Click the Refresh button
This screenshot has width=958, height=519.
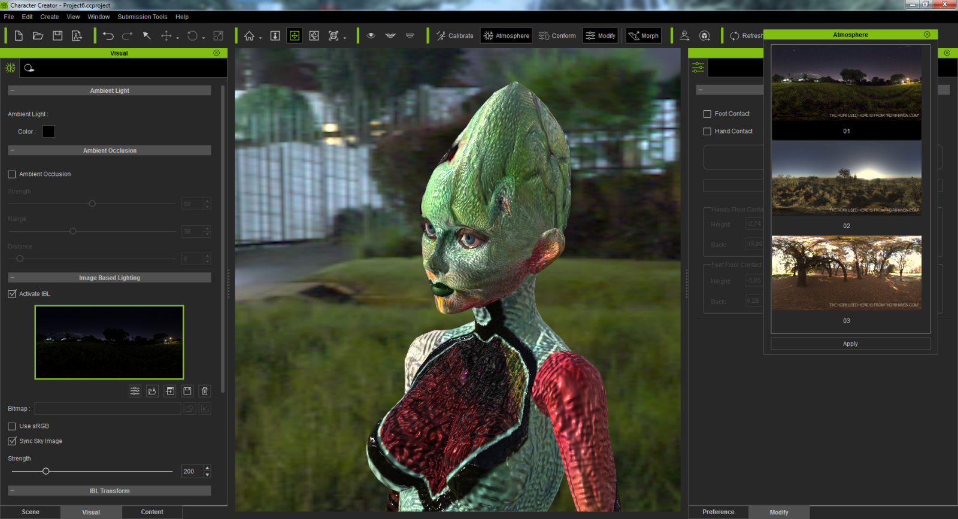(746, 36)
